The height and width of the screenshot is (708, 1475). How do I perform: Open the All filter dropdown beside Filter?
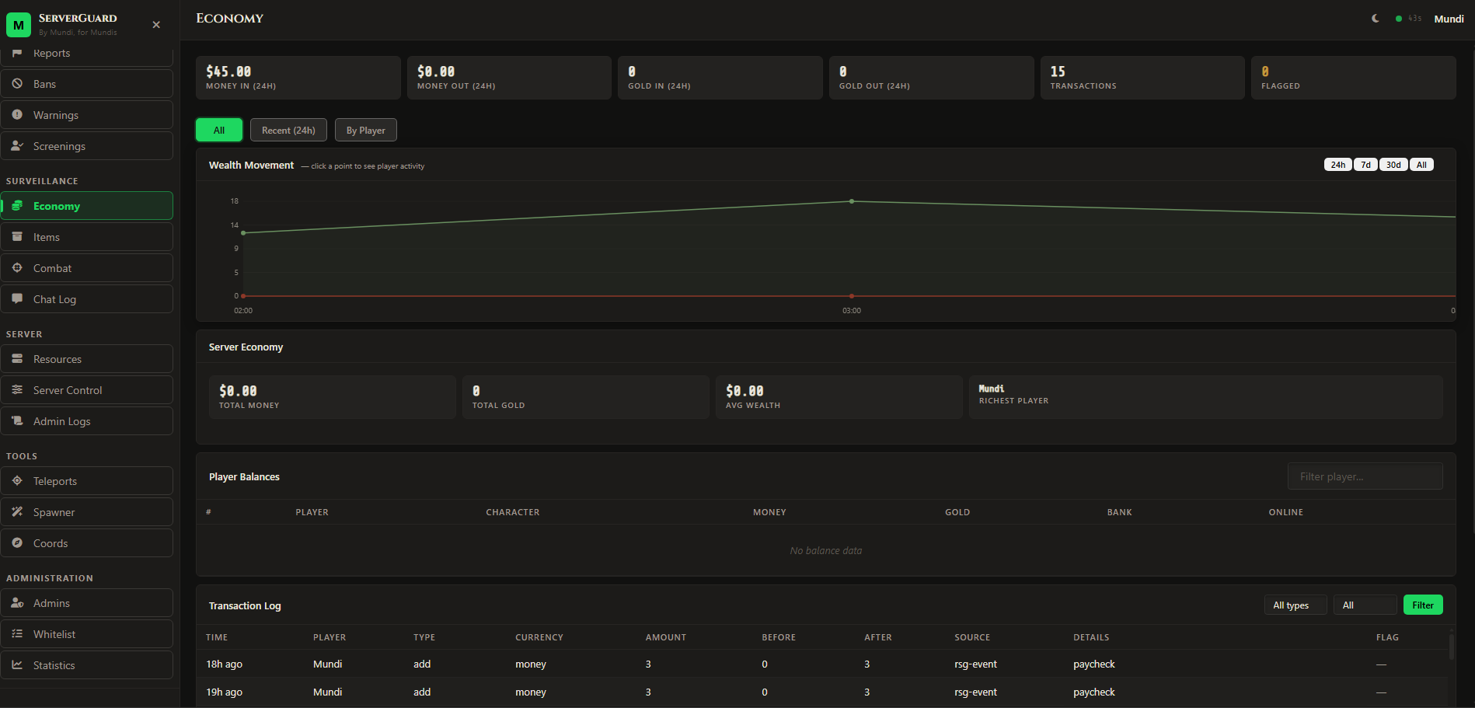click(1365, 605)
